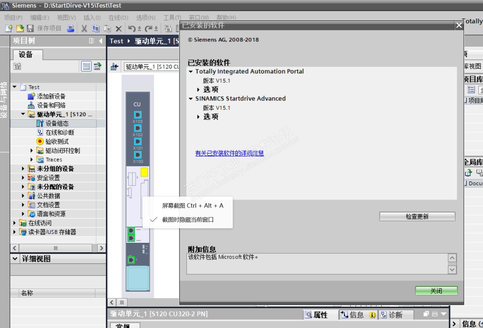Open 设备和网络 in project tree

coord(51,105)
